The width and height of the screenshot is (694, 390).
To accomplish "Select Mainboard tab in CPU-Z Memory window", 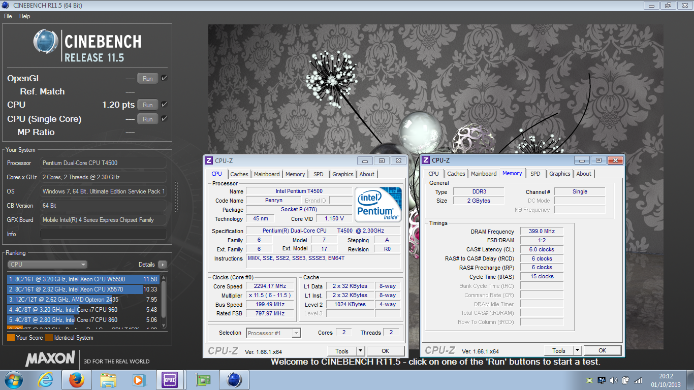I will click(x=484, y=174).
